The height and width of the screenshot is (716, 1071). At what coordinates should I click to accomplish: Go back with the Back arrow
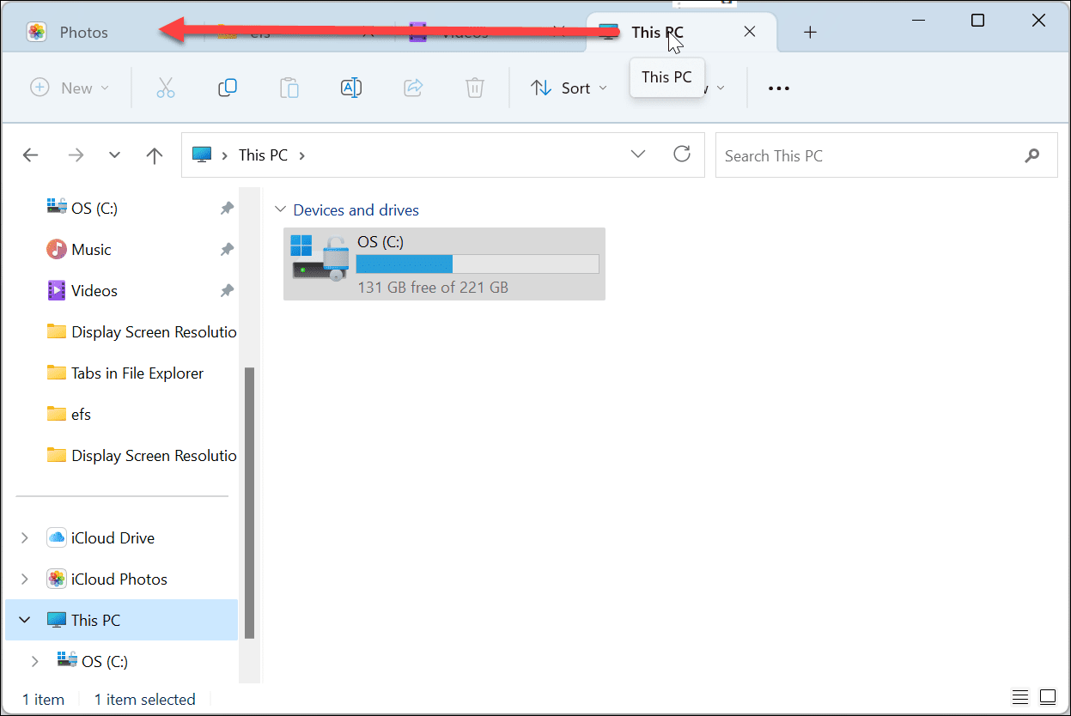point(31,155)
